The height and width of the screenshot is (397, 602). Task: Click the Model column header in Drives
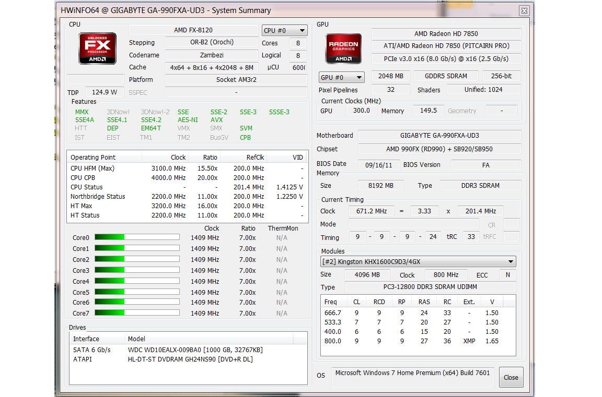pos(209,339)
